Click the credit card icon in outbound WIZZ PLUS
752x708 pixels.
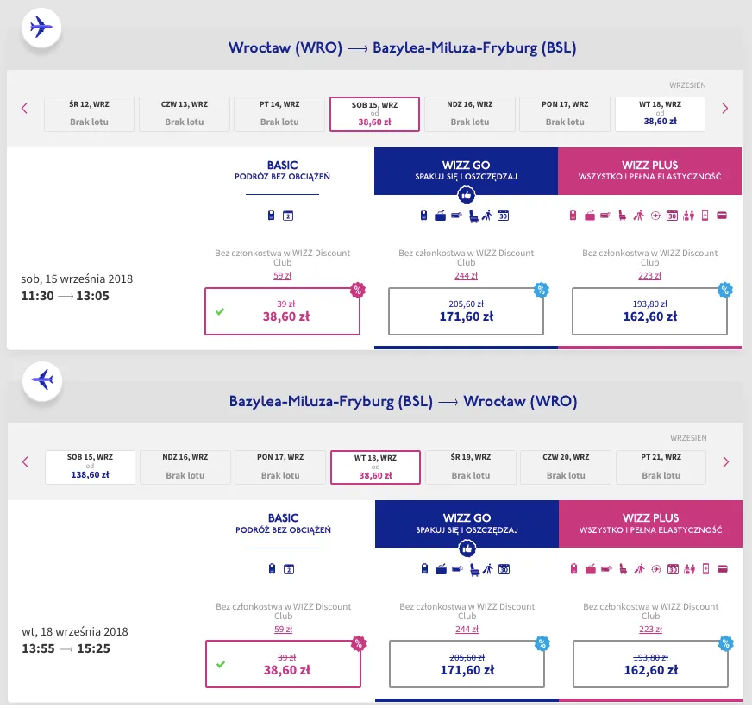click(x=721, y=216)
